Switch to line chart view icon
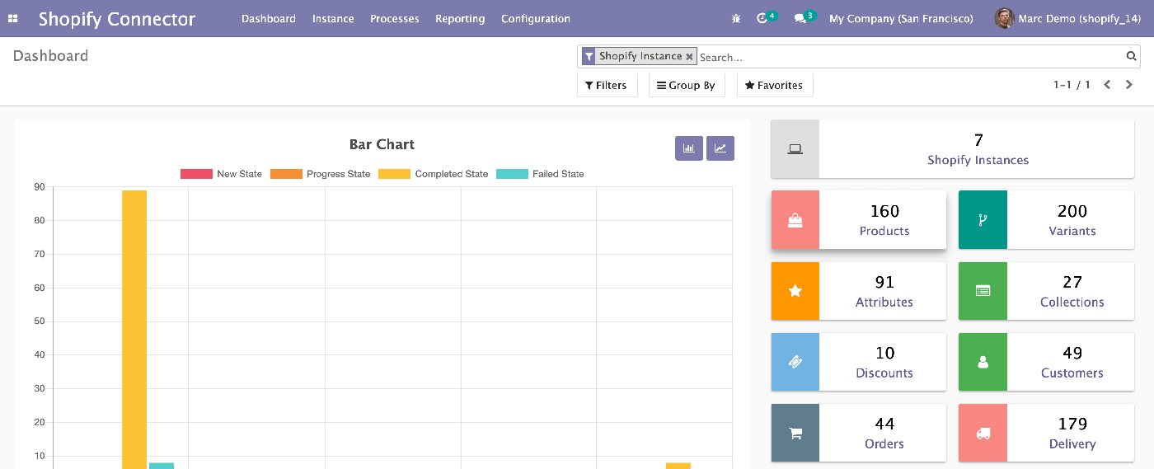This screenshot has width=1154, height=469. 720,148
